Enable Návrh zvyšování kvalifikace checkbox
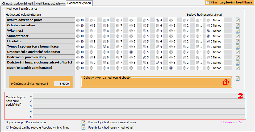Screen dimensions: 255x132 pos(208,2)
